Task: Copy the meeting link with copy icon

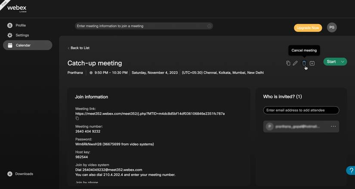Action: 77,119
